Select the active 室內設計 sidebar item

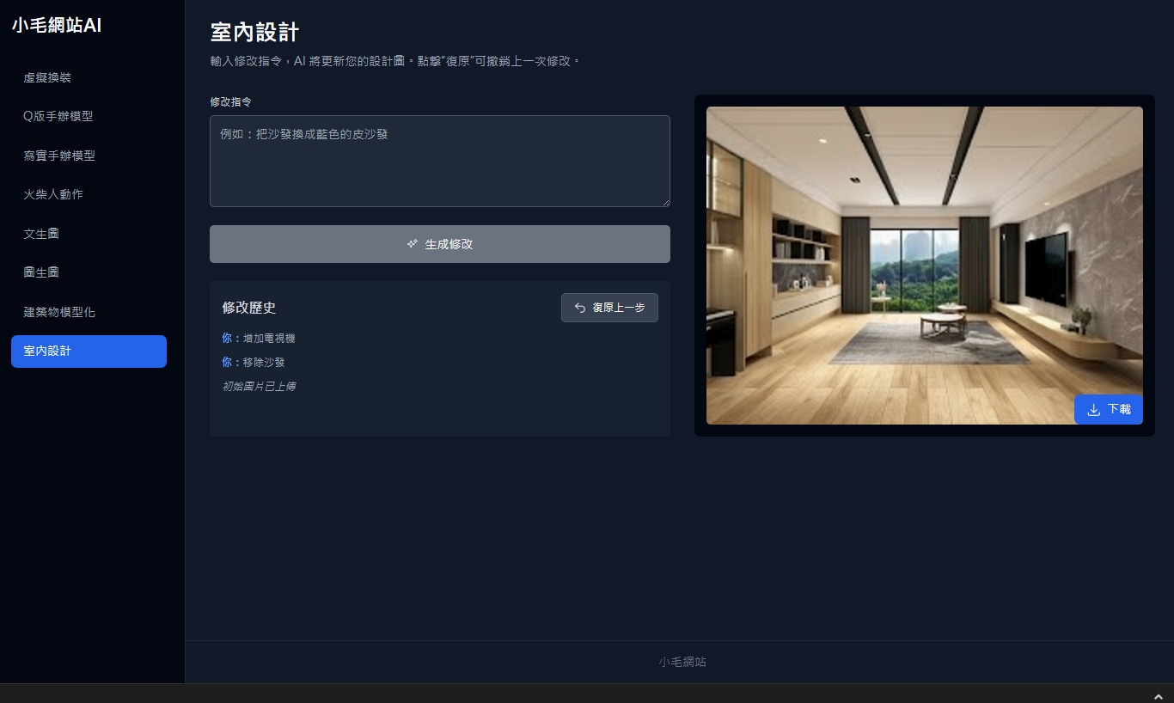pyautogui.click(x=89, y=351)
